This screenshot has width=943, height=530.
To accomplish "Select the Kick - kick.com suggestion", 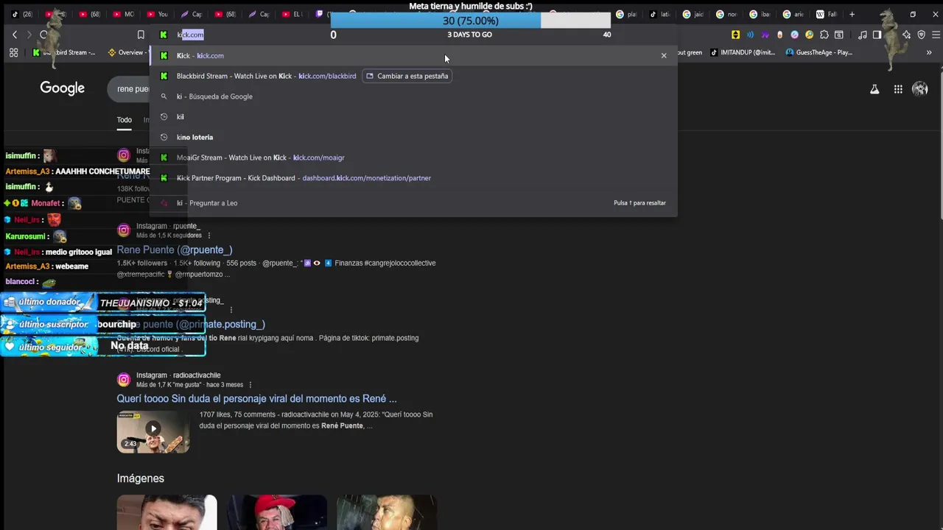I will tap(413, 55).
